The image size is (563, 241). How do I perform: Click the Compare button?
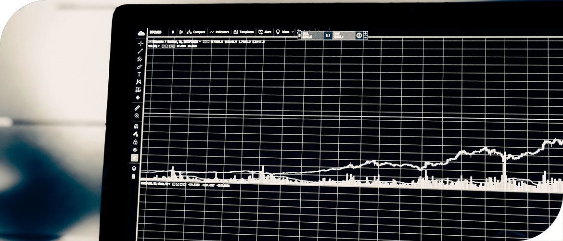click(196, 32)
